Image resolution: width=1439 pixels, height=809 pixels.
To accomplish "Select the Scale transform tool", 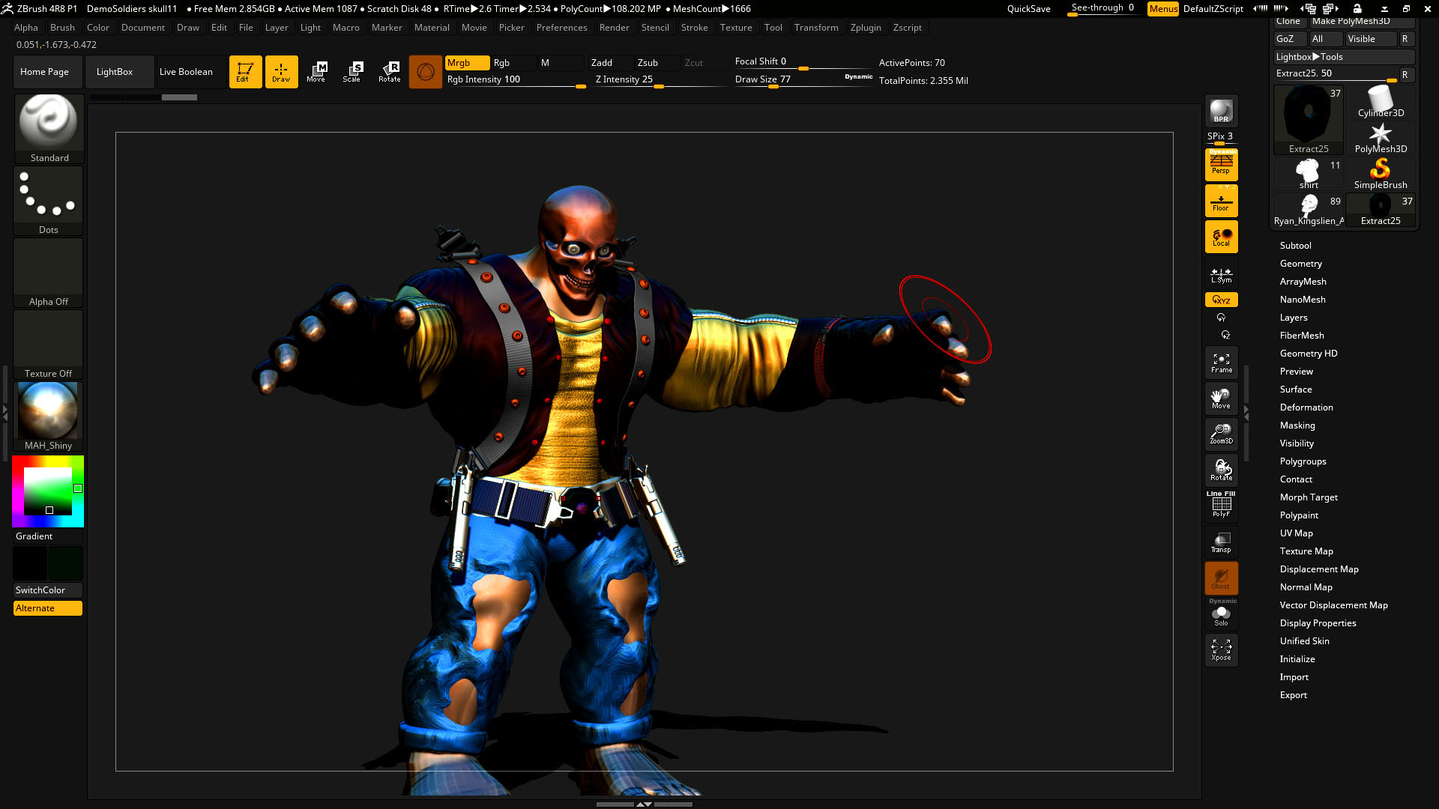I will pos(352,72).
